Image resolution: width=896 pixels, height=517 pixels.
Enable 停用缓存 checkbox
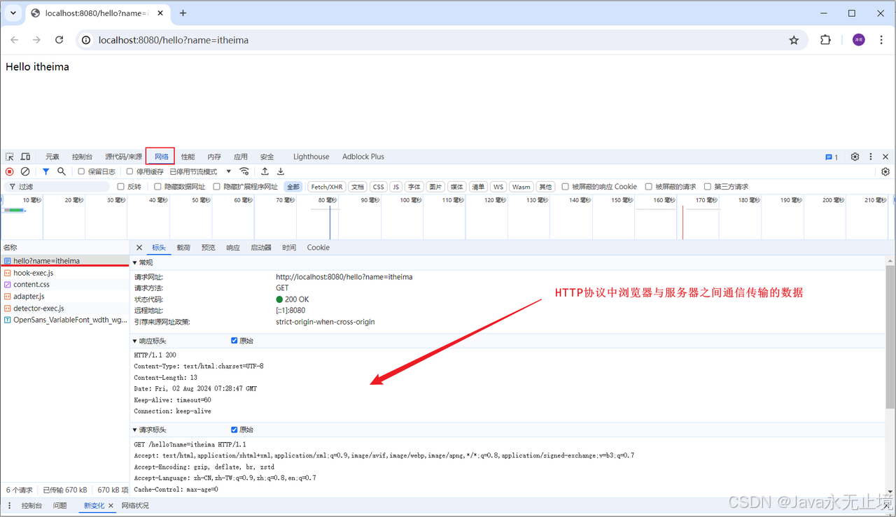click(129, 171)
